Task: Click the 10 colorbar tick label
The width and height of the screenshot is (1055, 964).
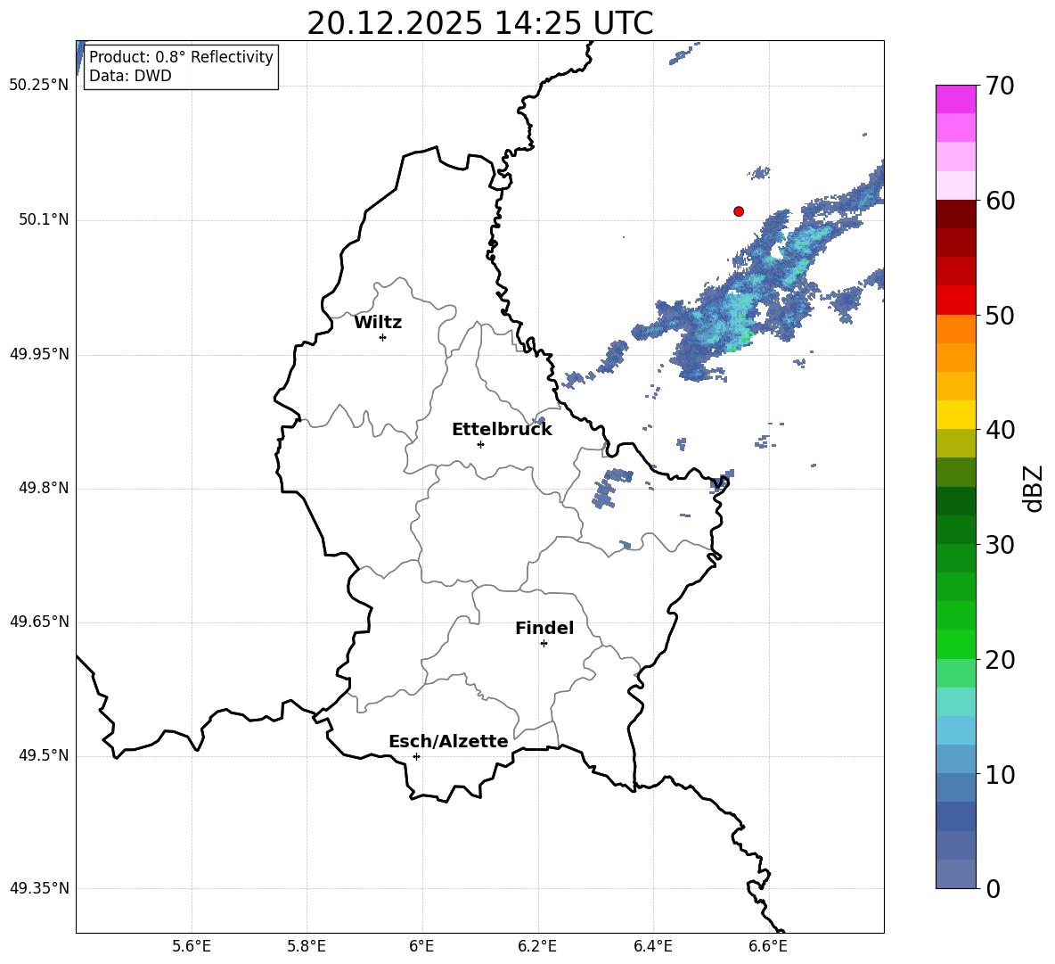Action: pyautogui.click(x=1001, y=775)
